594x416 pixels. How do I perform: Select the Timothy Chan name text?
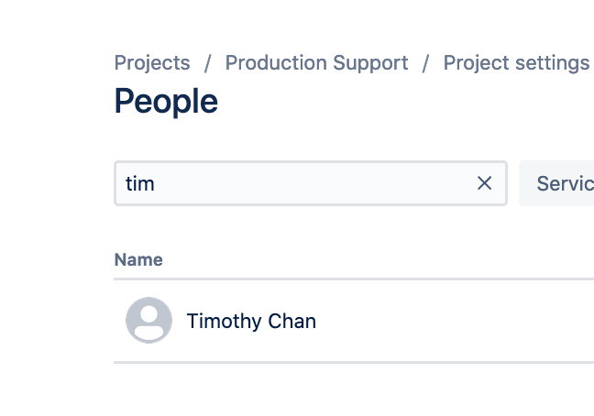point(251,321)
